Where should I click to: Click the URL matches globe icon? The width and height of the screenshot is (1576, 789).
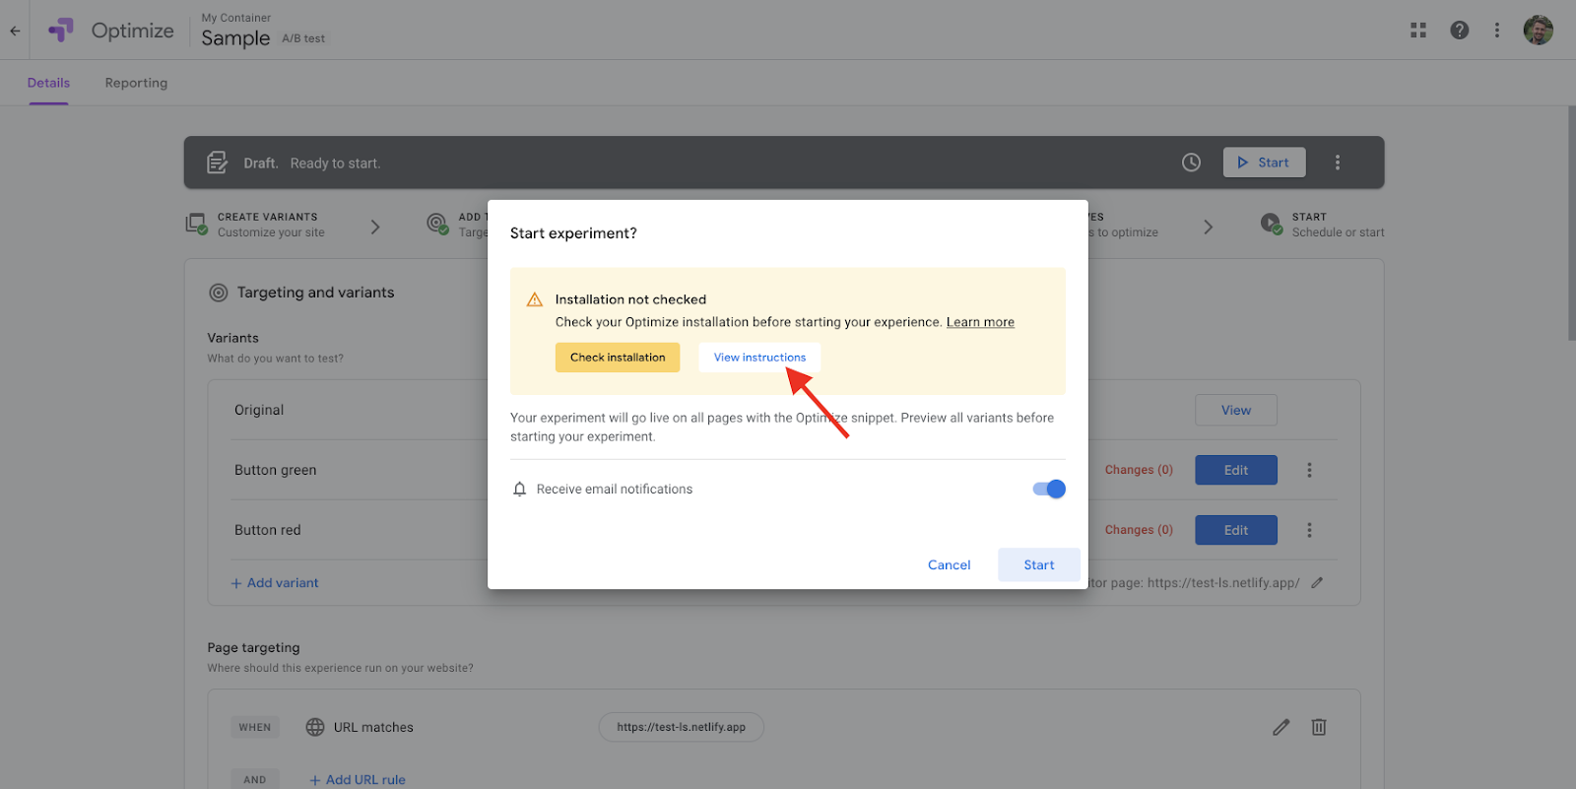[x=315, y=727]
